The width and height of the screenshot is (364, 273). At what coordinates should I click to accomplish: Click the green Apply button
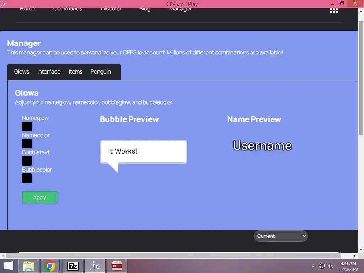(39, 197)
